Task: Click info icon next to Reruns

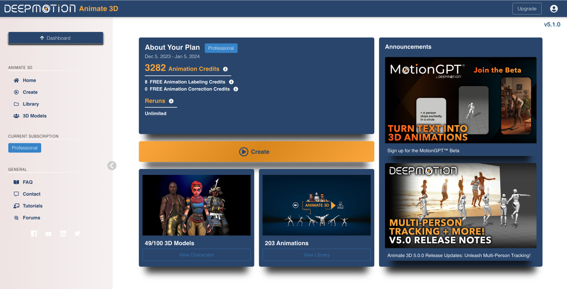Action: click(x=171, y=101)
